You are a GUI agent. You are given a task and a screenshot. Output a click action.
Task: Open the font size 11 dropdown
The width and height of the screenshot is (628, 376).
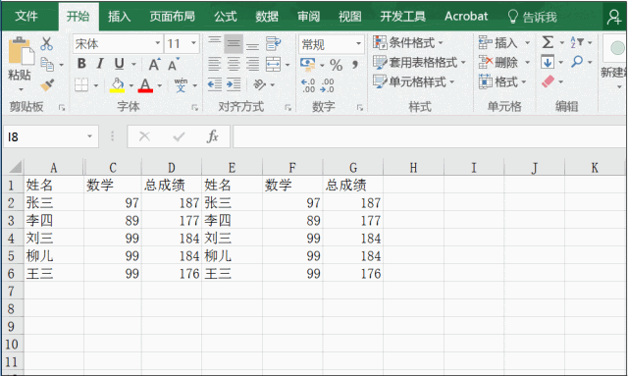point(194,43)
